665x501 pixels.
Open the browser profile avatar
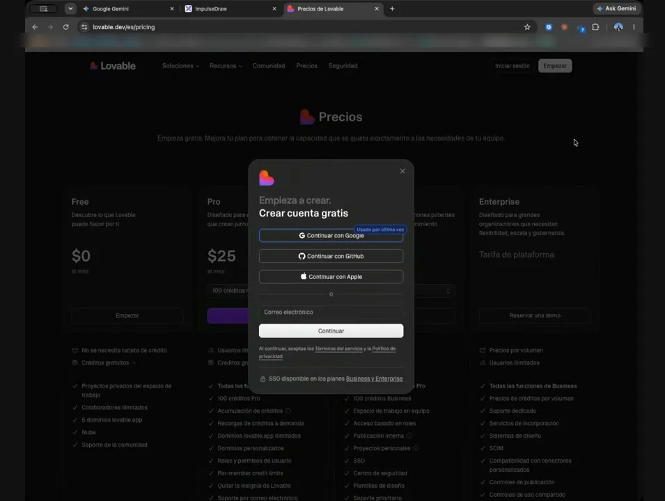point(618,27)
